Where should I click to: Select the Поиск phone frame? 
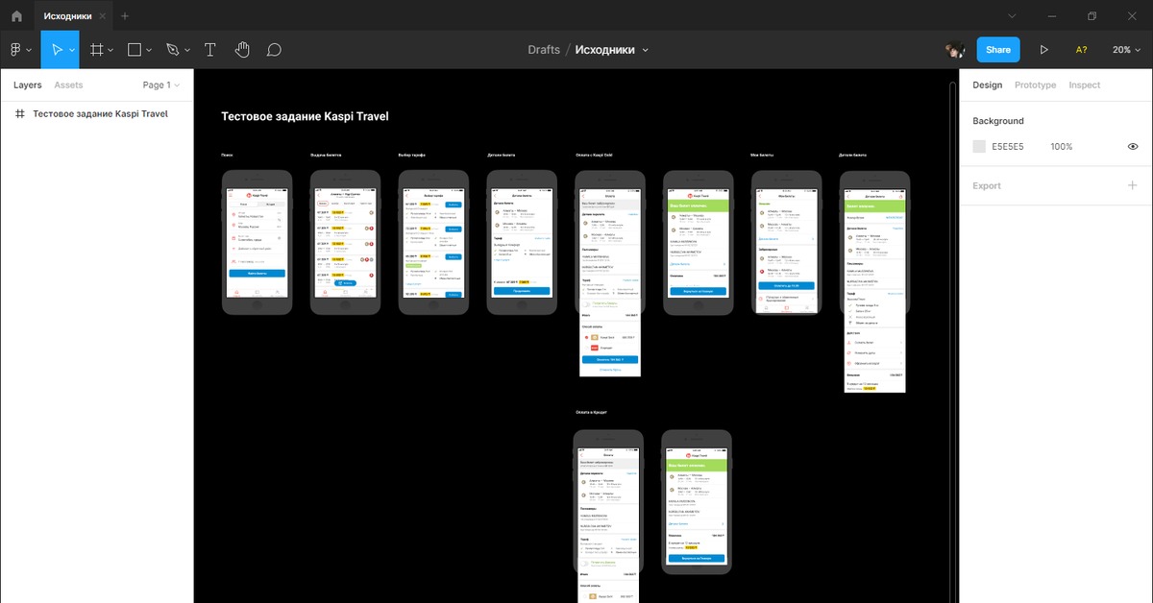tap(257, 242)
